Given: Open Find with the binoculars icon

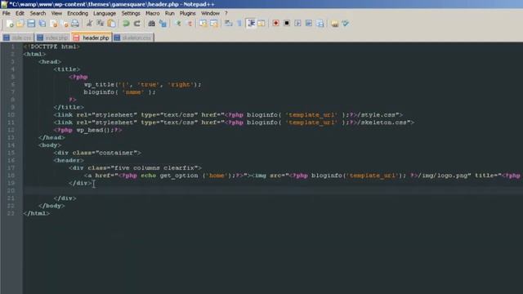Looking at the screenshot, I should click(x=151, y=24).
